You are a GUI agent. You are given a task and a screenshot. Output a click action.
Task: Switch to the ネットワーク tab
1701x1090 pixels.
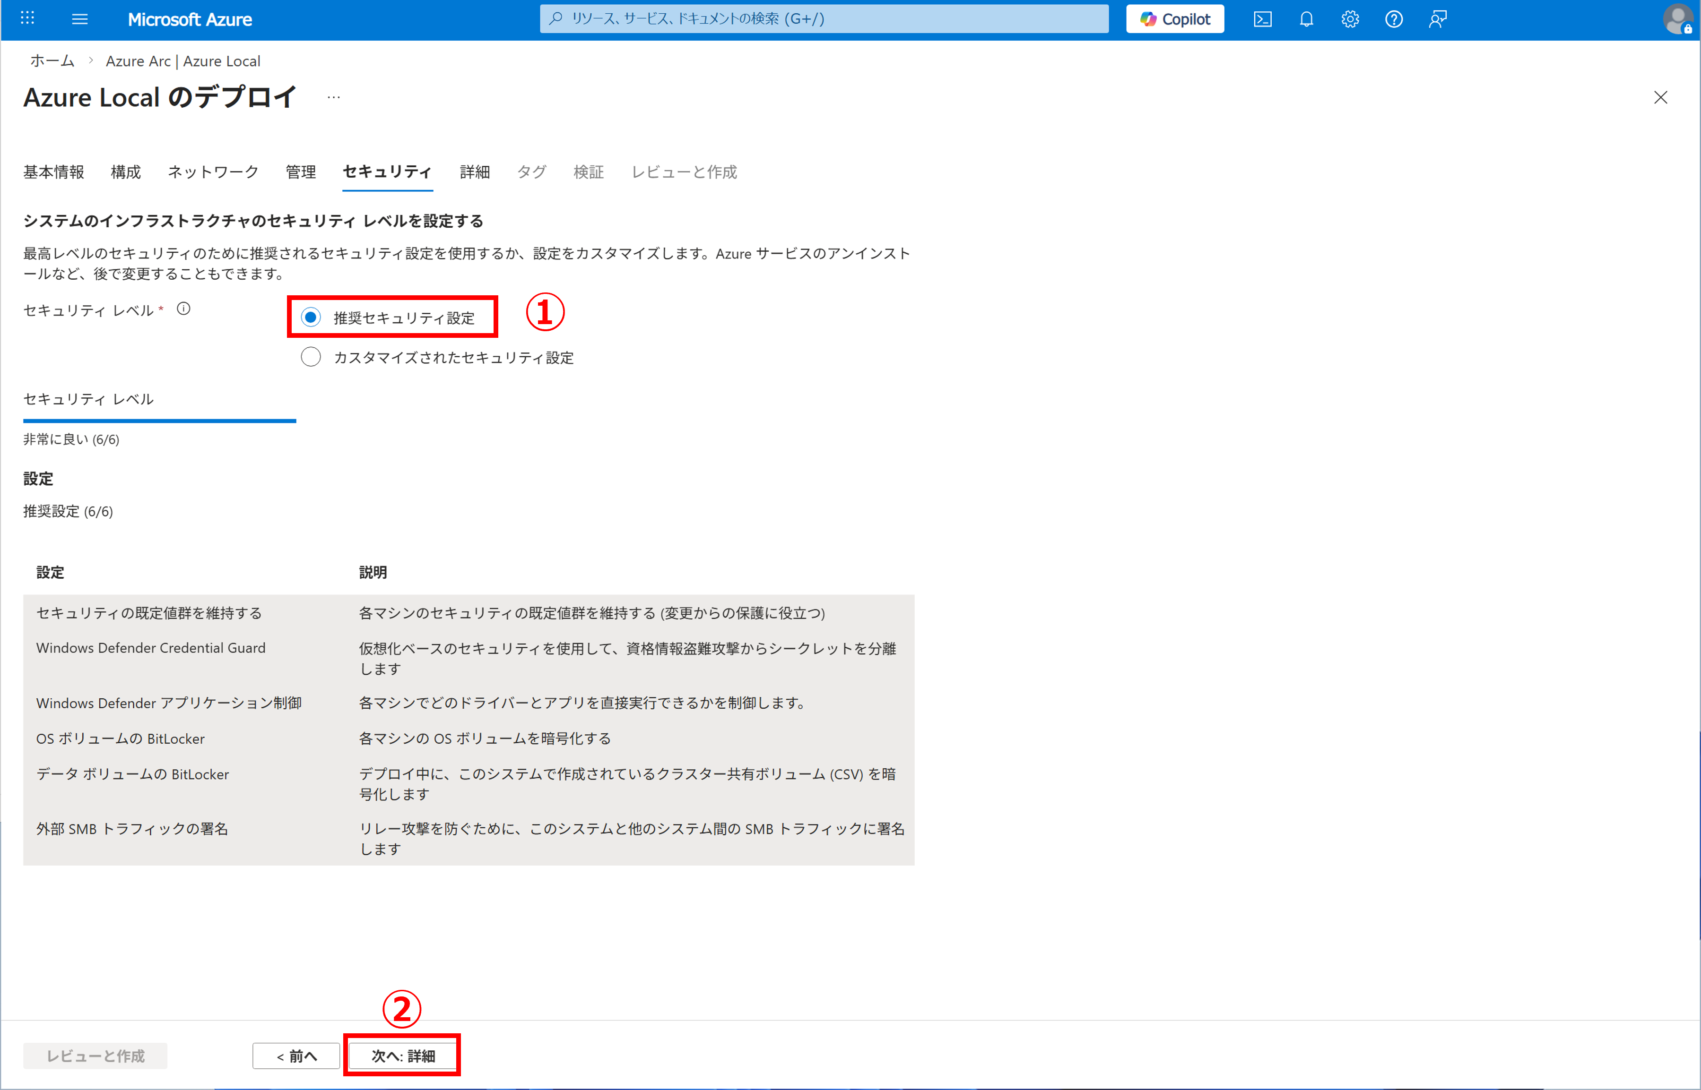(212, 172)
